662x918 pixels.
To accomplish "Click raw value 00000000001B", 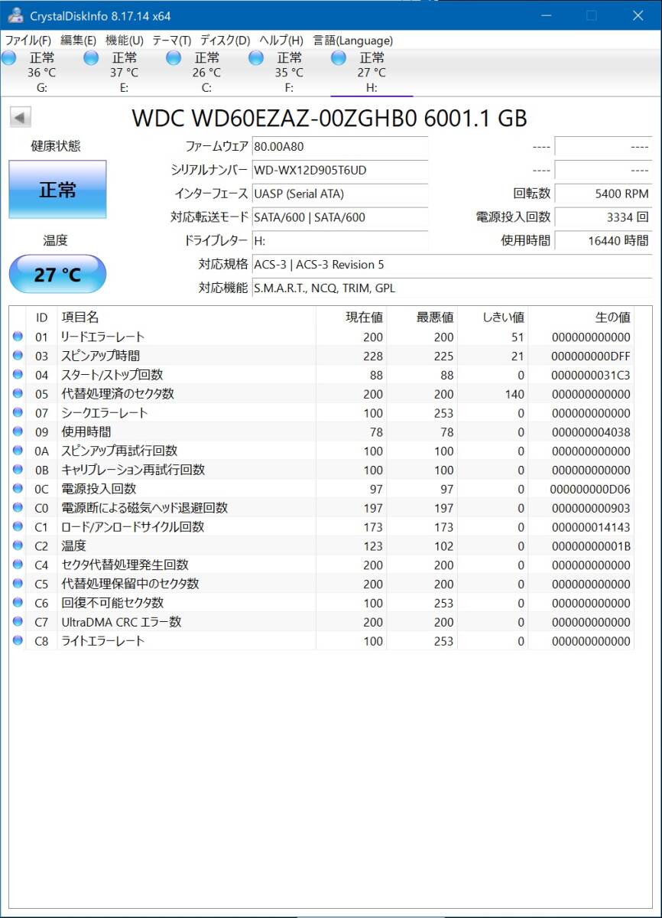I will click(590, 546).
